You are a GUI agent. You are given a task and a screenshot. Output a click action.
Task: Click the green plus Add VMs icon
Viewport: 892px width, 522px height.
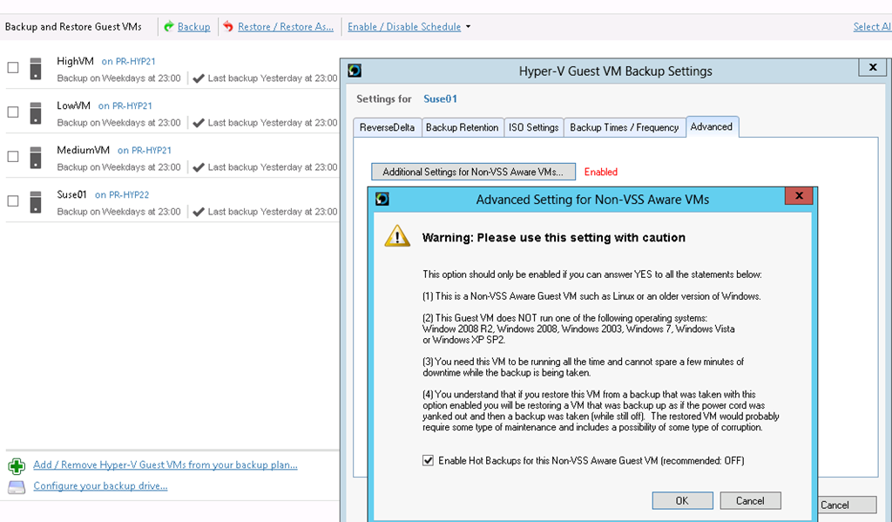[17, 466]
